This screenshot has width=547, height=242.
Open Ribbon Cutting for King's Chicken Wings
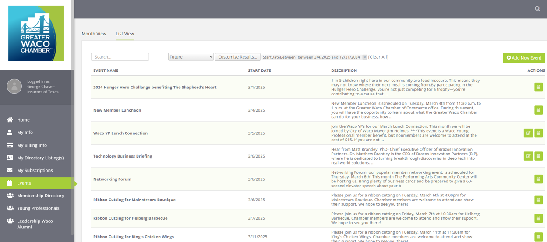click(x=134, y=237)
